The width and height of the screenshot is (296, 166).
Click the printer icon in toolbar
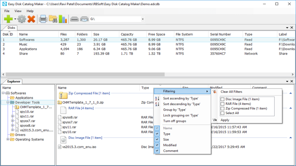(x=43, y=19)
